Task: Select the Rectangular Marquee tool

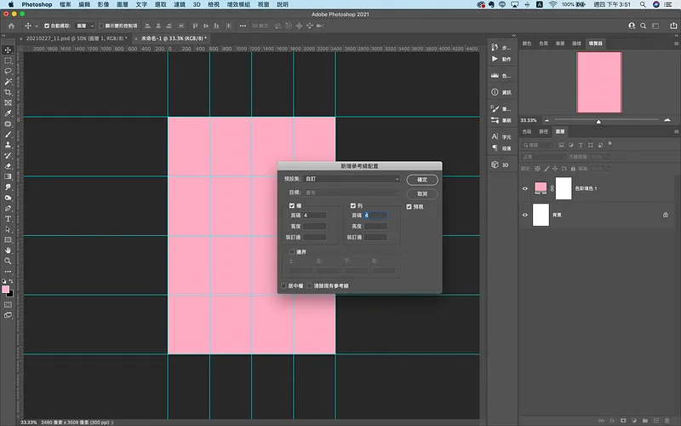Action: pyautogui.click(x=8, y=60)
